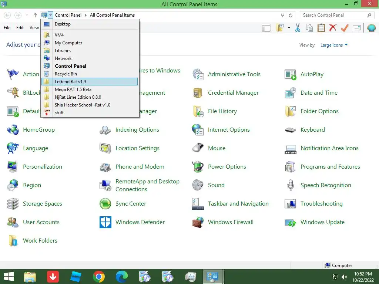Expand the breadcrumb arrow after Control Panel

[x=85, y=15]
